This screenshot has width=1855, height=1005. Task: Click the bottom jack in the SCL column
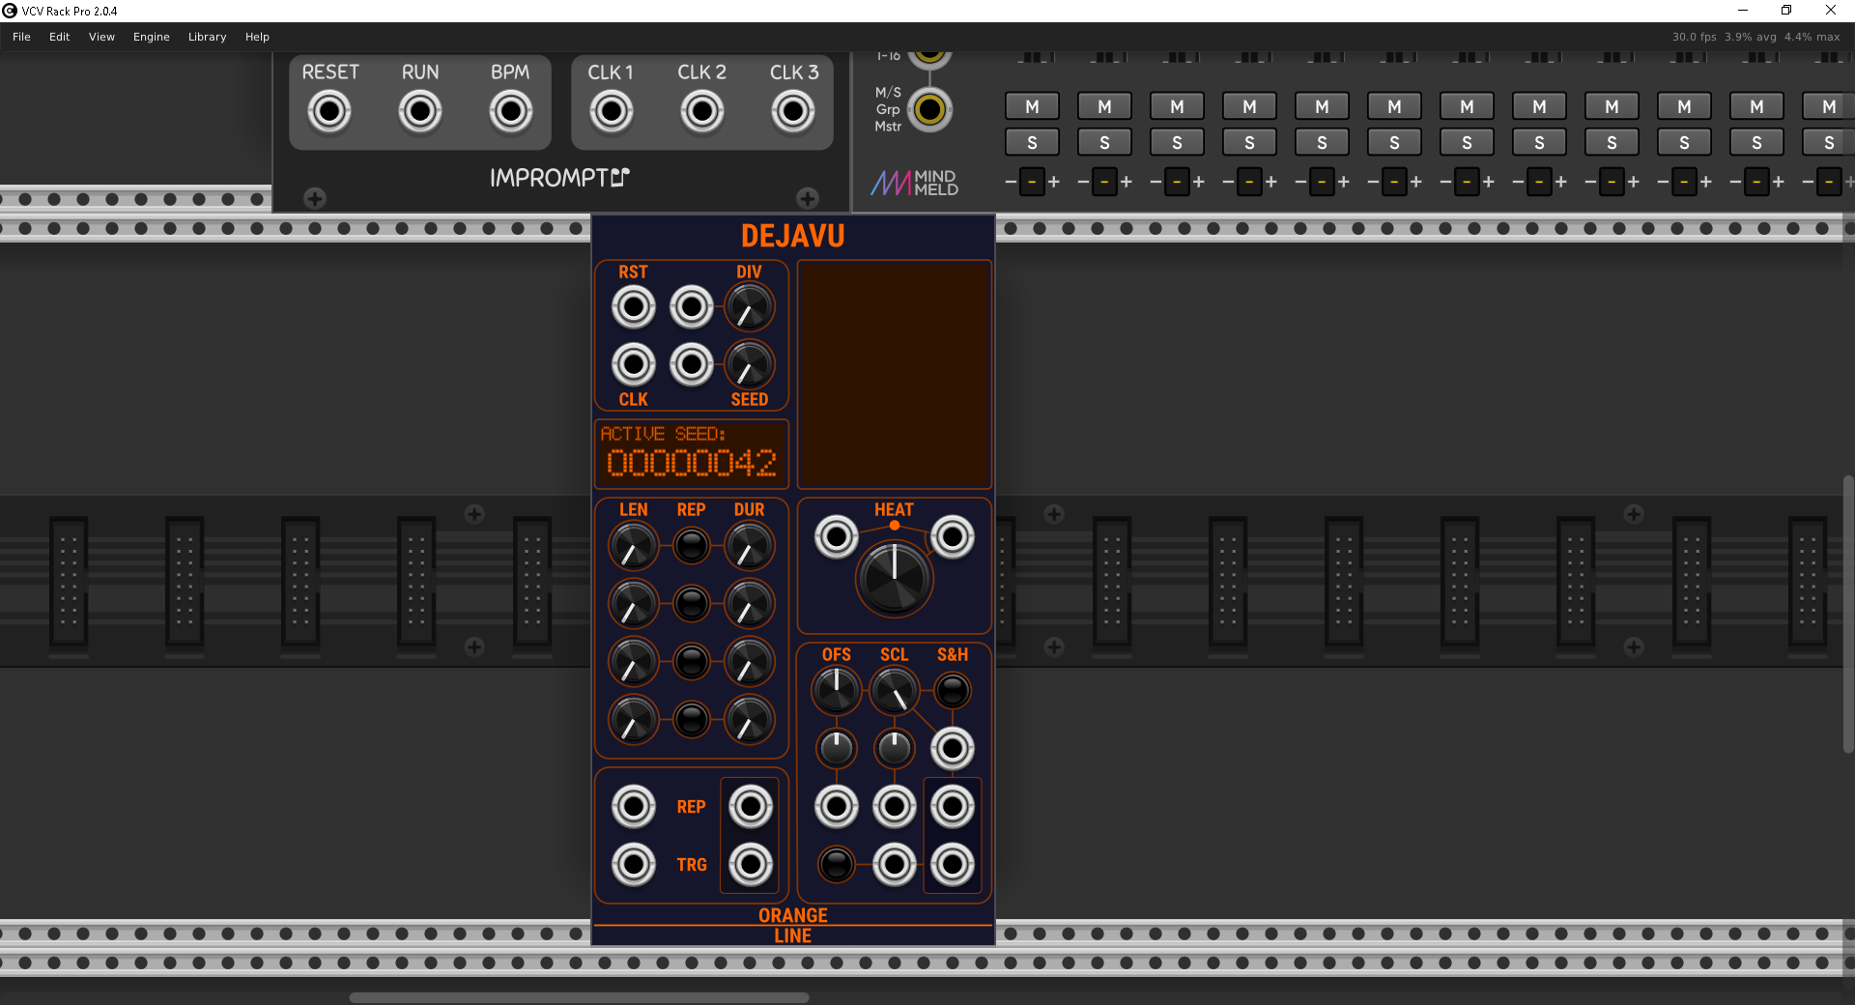pos(895,864)
